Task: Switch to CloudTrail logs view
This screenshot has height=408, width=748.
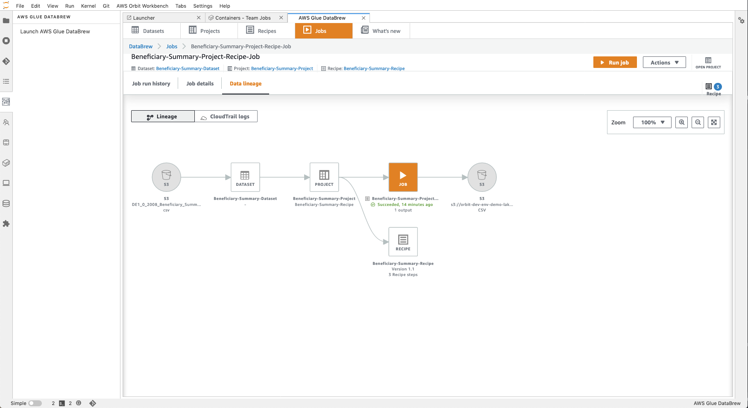Action: (226, 116)
